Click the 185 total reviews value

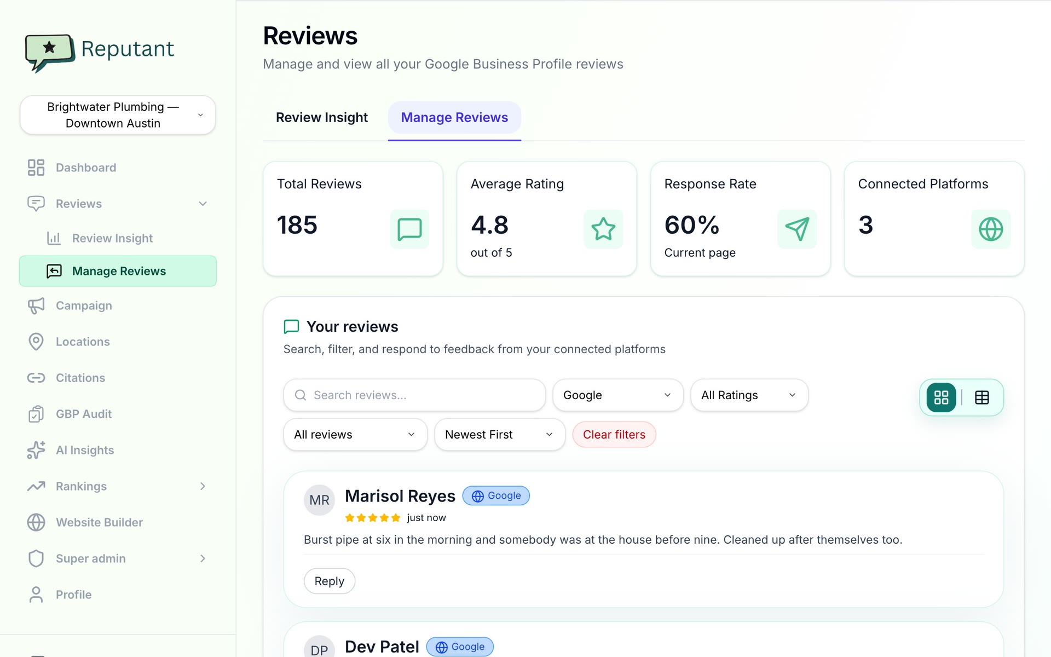pyautogui.click(x=297, y=225)
